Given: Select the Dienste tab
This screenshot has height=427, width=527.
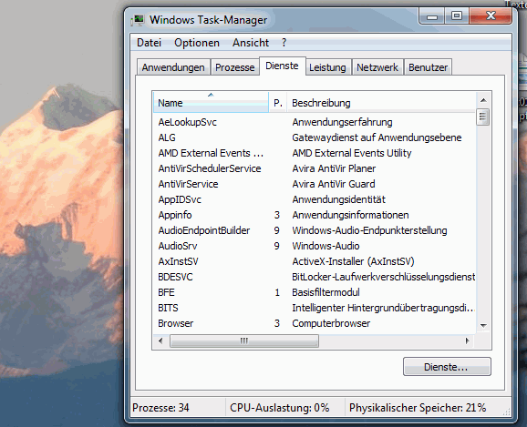Looking at the screenshot, I should coord(282,66).
